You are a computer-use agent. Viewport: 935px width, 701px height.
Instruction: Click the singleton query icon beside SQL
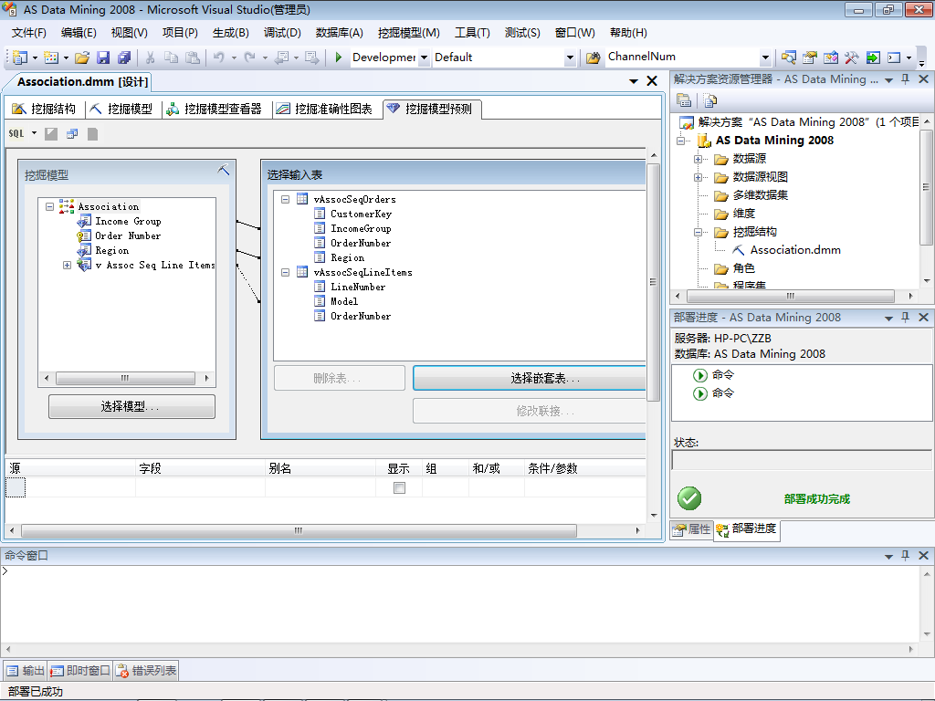pos(72,134)
